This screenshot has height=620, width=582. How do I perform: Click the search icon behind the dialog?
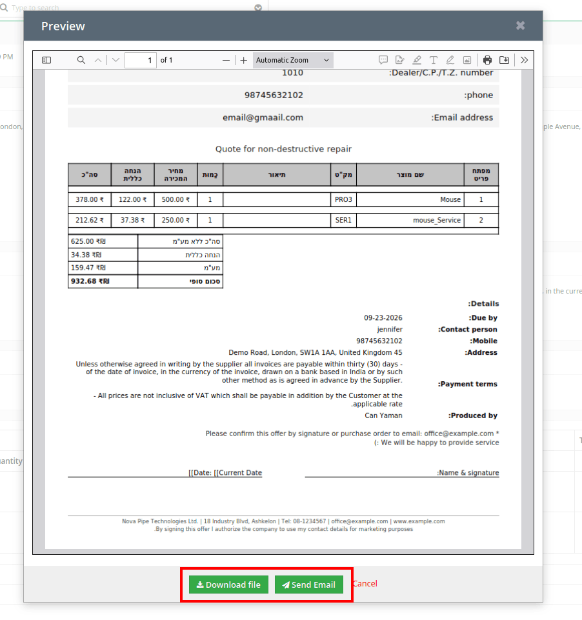pyautogui.click(x=4, y=8)
